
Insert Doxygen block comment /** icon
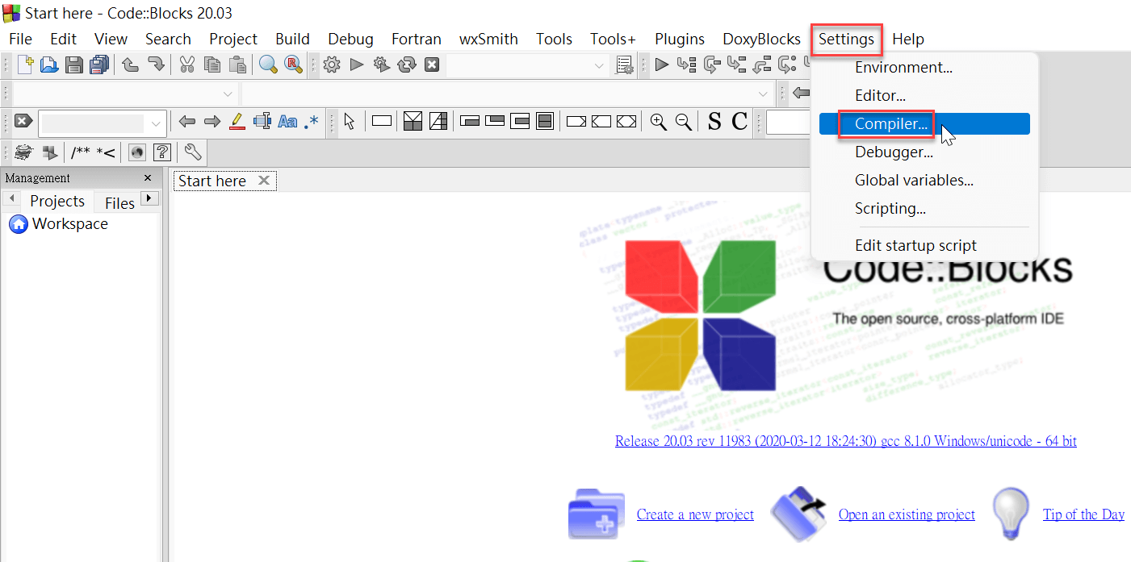click(x=80, y=152)
